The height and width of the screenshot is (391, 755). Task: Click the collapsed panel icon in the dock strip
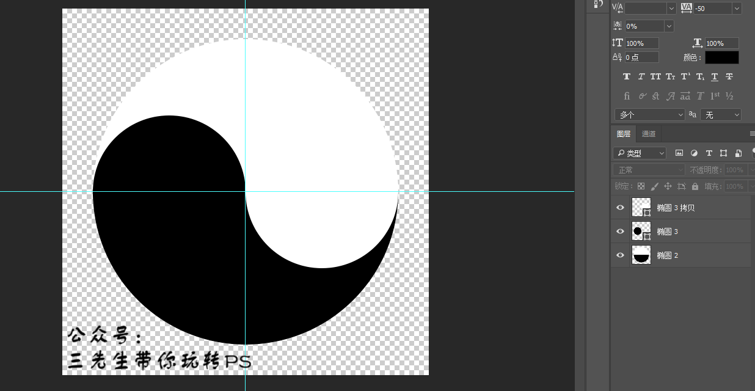[x=597, y=4]
